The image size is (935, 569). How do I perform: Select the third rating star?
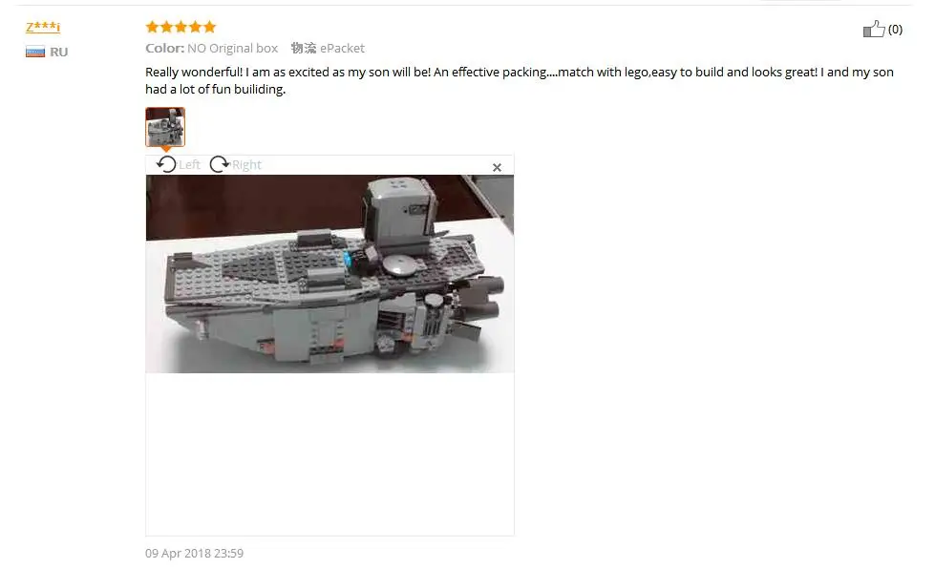(x=181, y=27)
